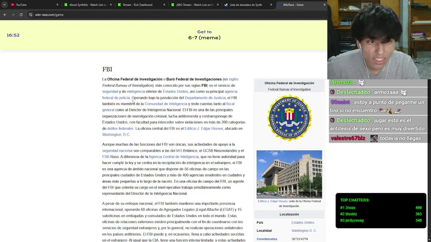Screen dimensions: 431x242
Task: Switch to Lista de deseados de Synth tab
Action: 248,5
